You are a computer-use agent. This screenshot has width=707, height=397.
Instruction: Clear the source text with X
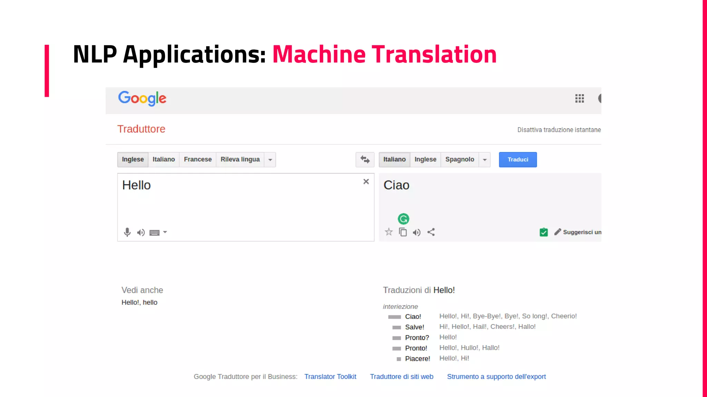coord(366,182)
